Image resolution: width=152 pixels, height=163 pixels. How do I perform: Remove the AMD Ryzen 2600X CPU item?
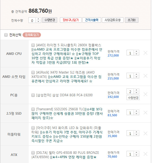click(145, 53)
